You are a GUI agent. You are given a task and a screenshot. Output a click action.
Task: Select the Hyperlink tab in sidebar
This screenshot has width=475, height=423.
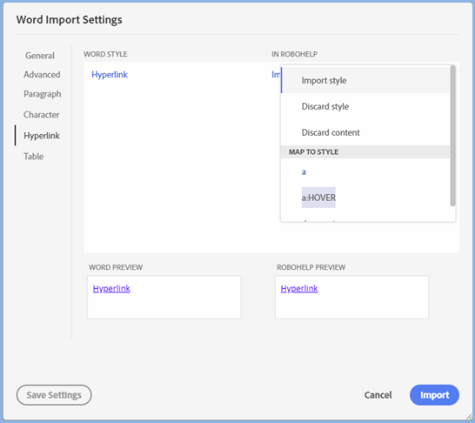[42, 136]
